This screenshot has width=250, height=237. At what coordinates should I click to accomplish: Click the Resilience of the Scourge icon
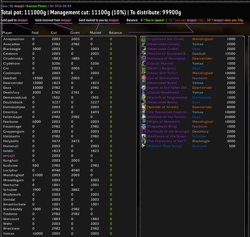[143, 136]
